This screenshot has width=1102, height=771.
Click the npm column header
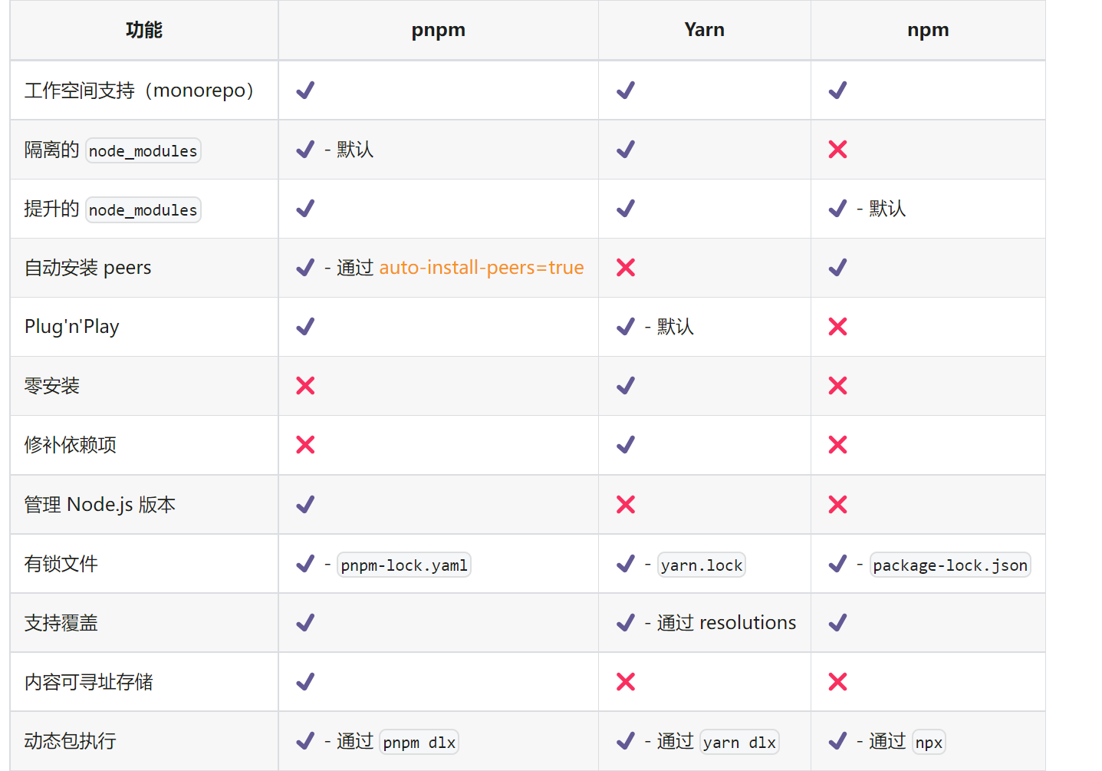click(x=928, y=30)
